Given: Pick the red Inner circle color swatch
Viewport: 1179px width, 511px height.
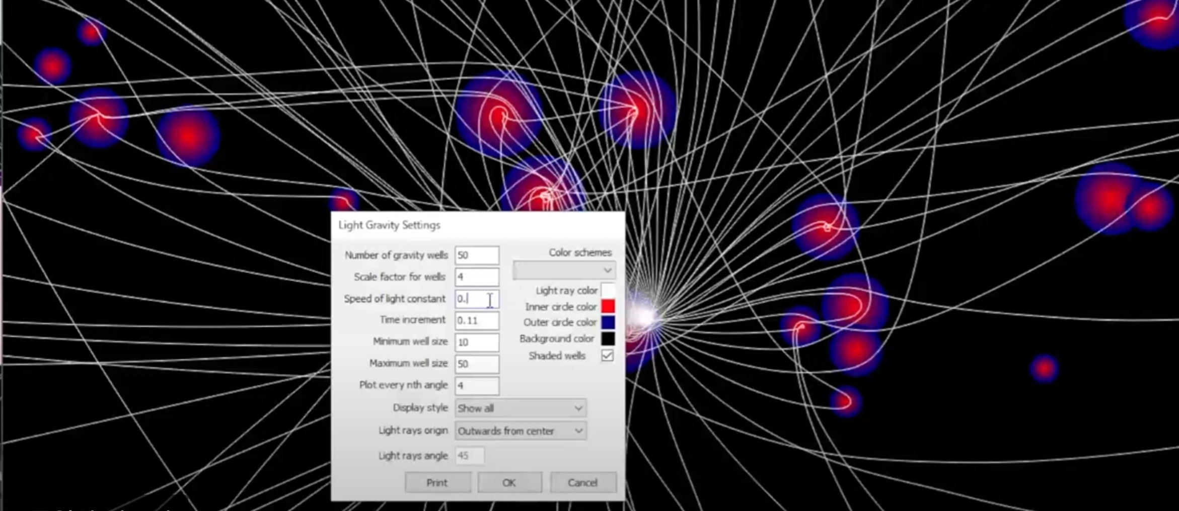Looking at the screenshot, I should click(x=608, y=306).
